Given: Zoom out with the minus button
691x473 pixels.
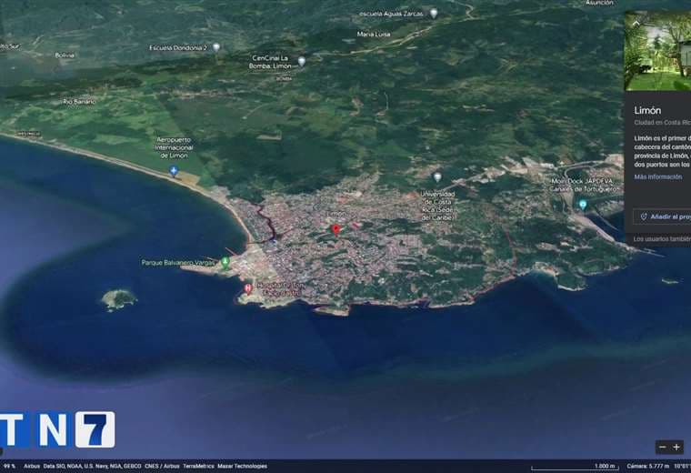Looking at the screenshot, I should (x=662, y=447).
